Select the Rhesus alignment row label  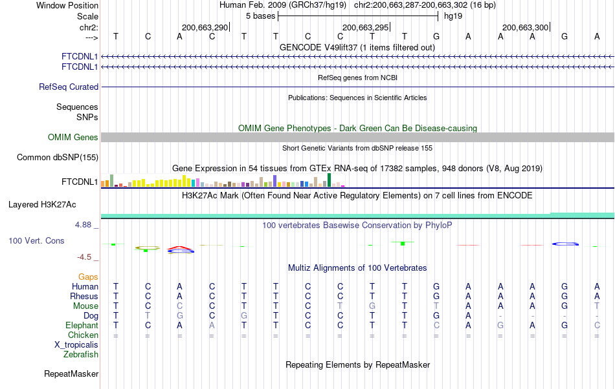(84, 296)
